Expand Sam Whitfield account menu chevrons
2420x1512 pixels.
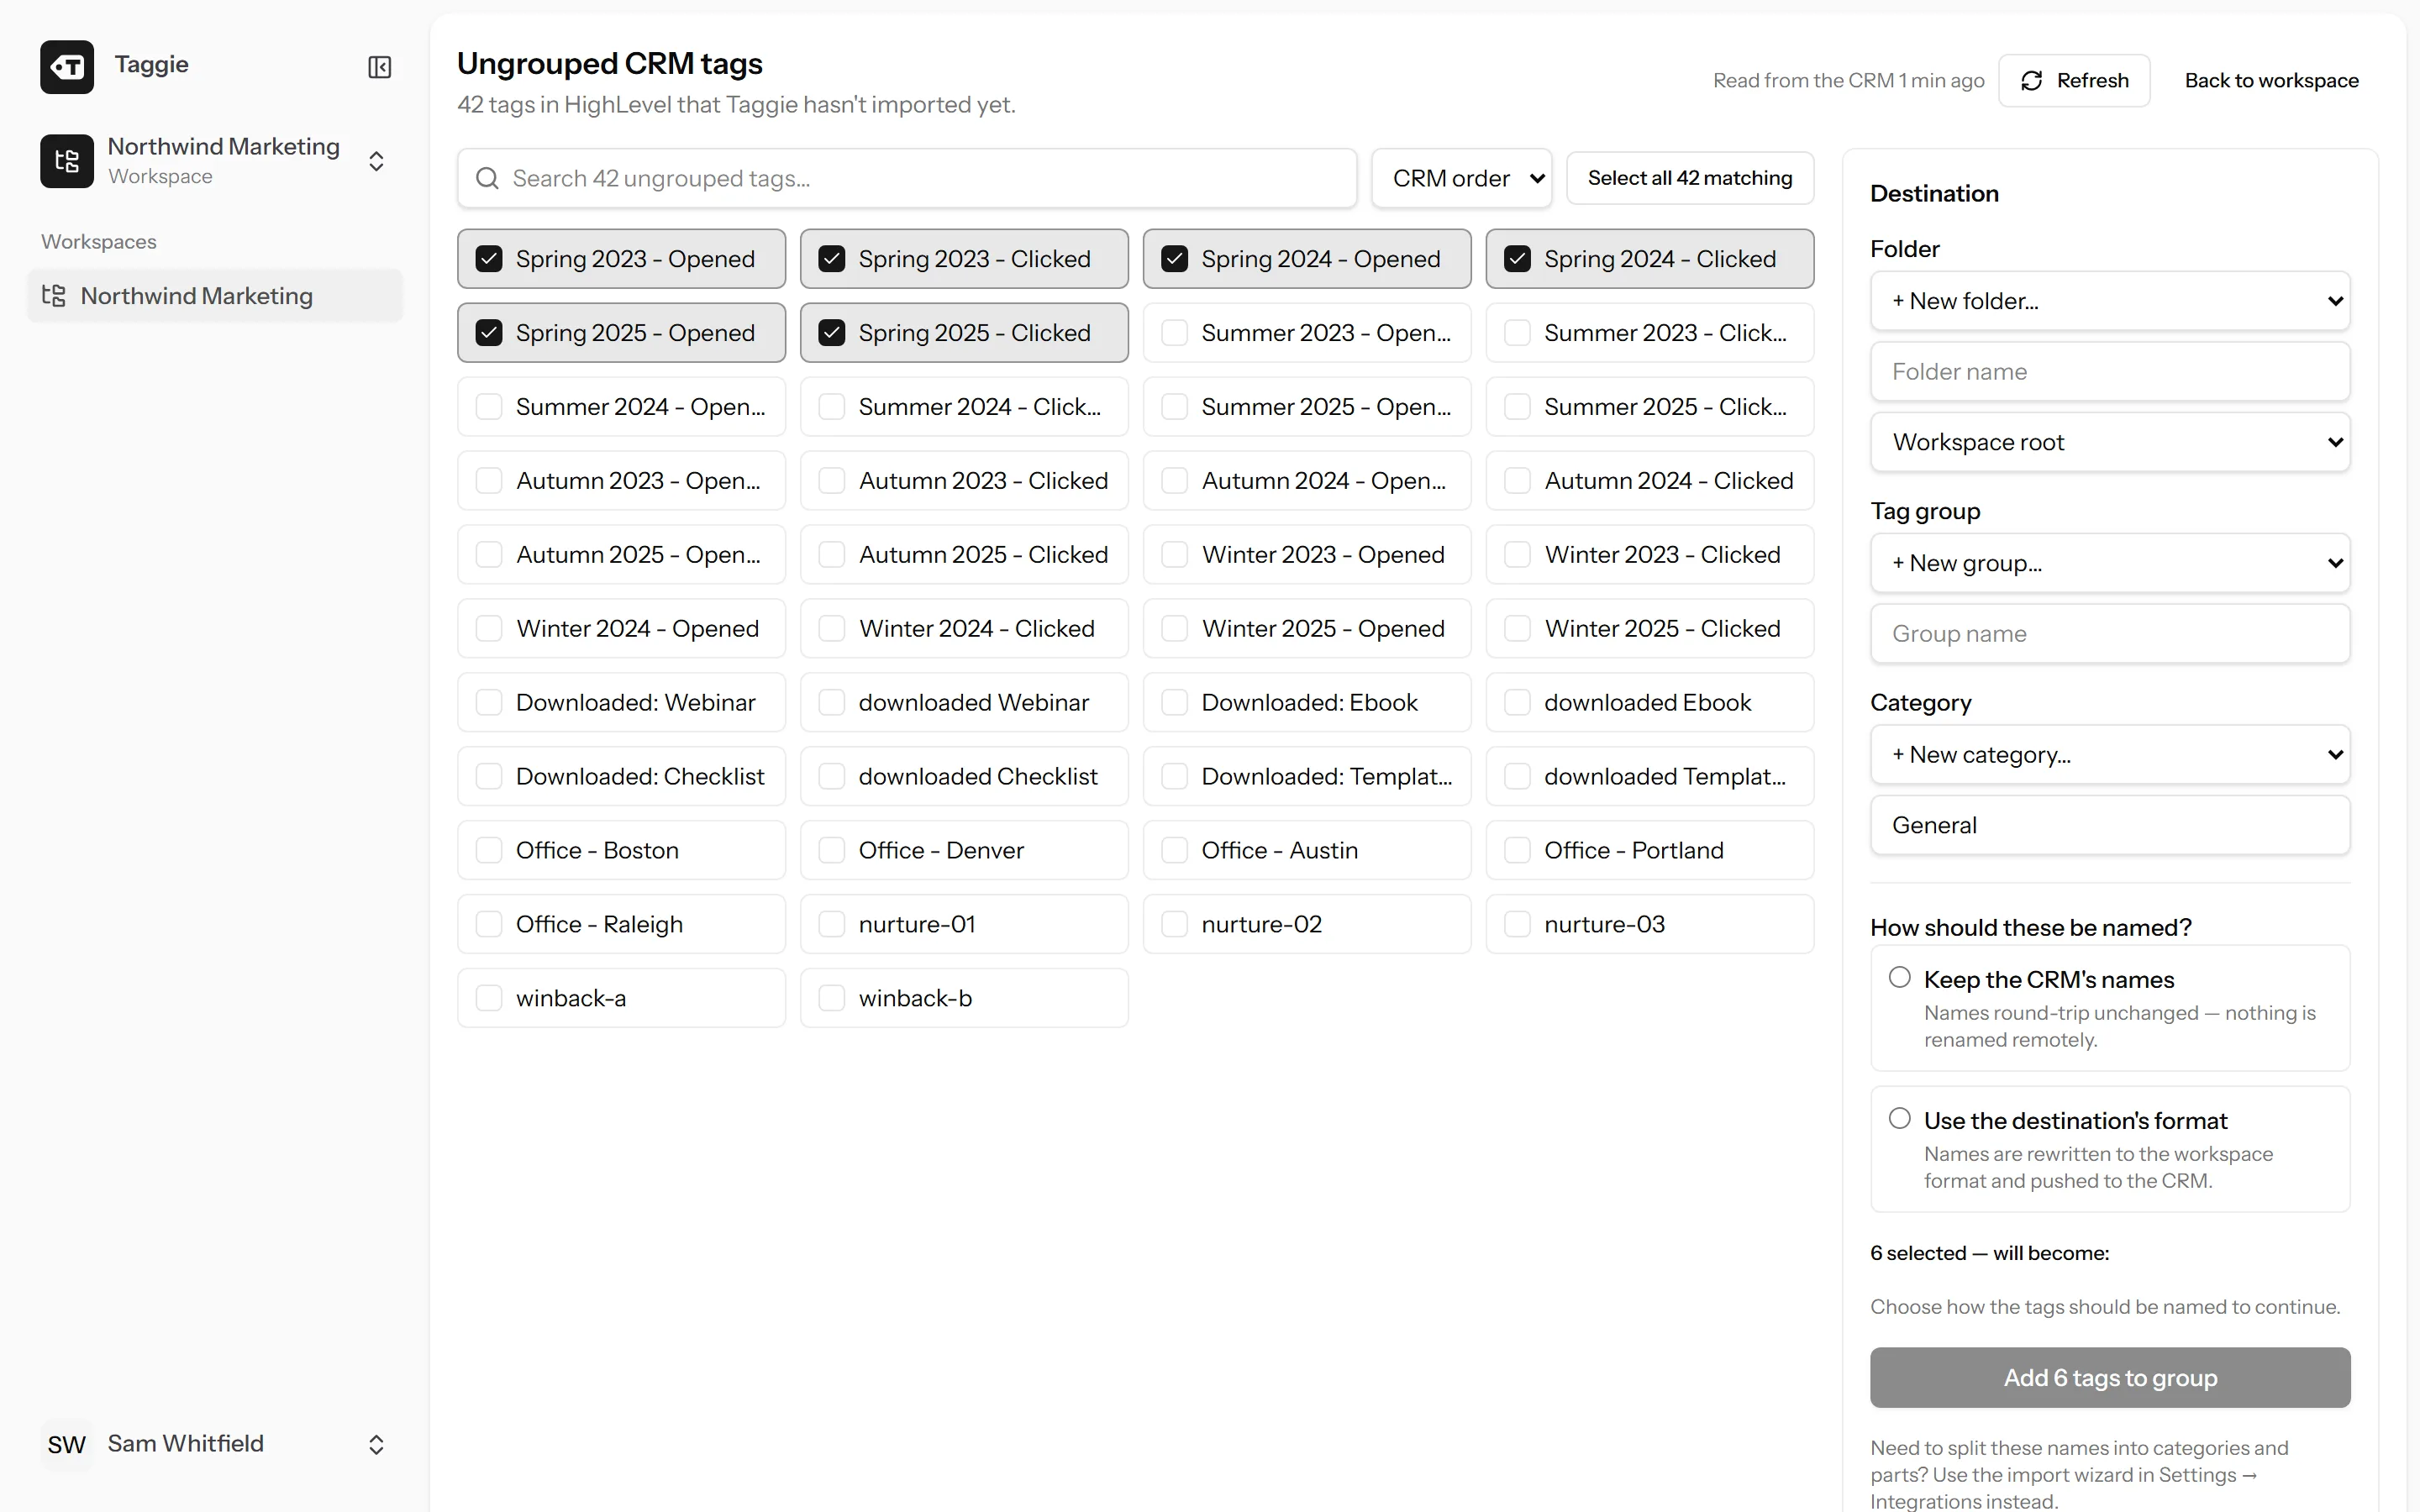(x=376, y=1444)
